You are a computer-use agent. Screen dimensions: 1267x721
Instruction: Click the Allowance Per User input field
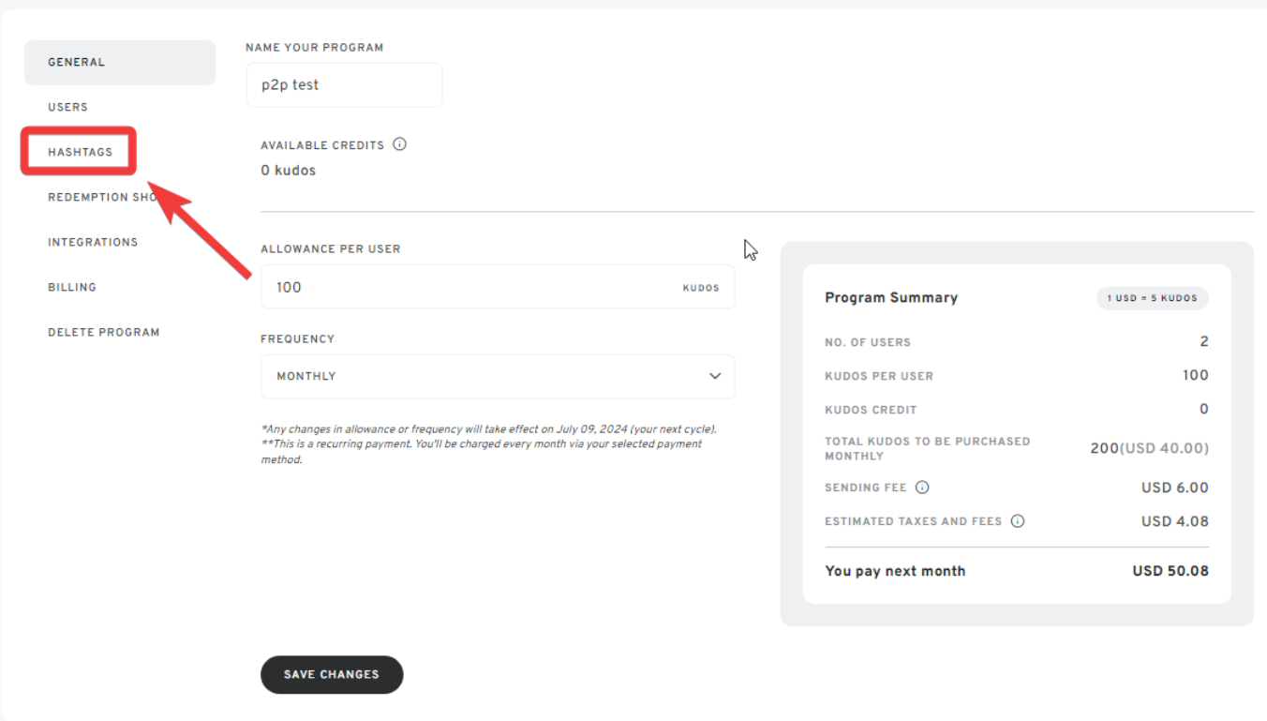coord(469,287)
